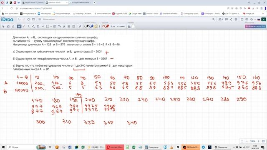Undo the last board action
The image size is (267, 150).
coord(19,20)
